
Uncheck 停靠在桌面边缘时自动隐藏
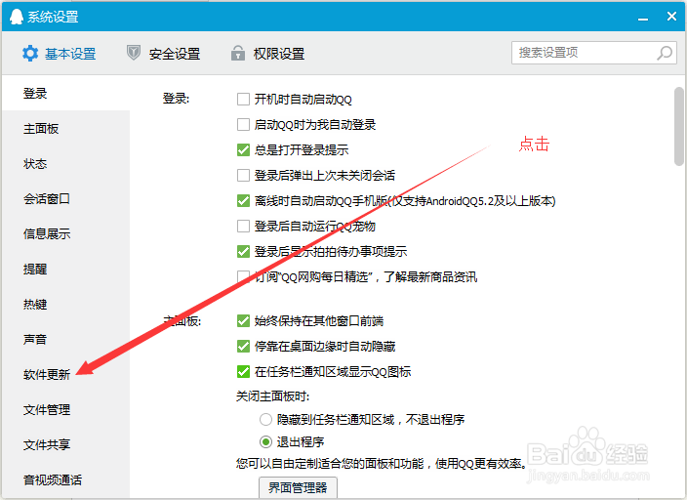pos(243,347)
